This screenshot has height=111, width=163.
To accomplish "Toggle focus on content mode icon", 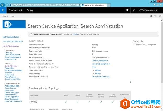I will (x=160, y=16).
